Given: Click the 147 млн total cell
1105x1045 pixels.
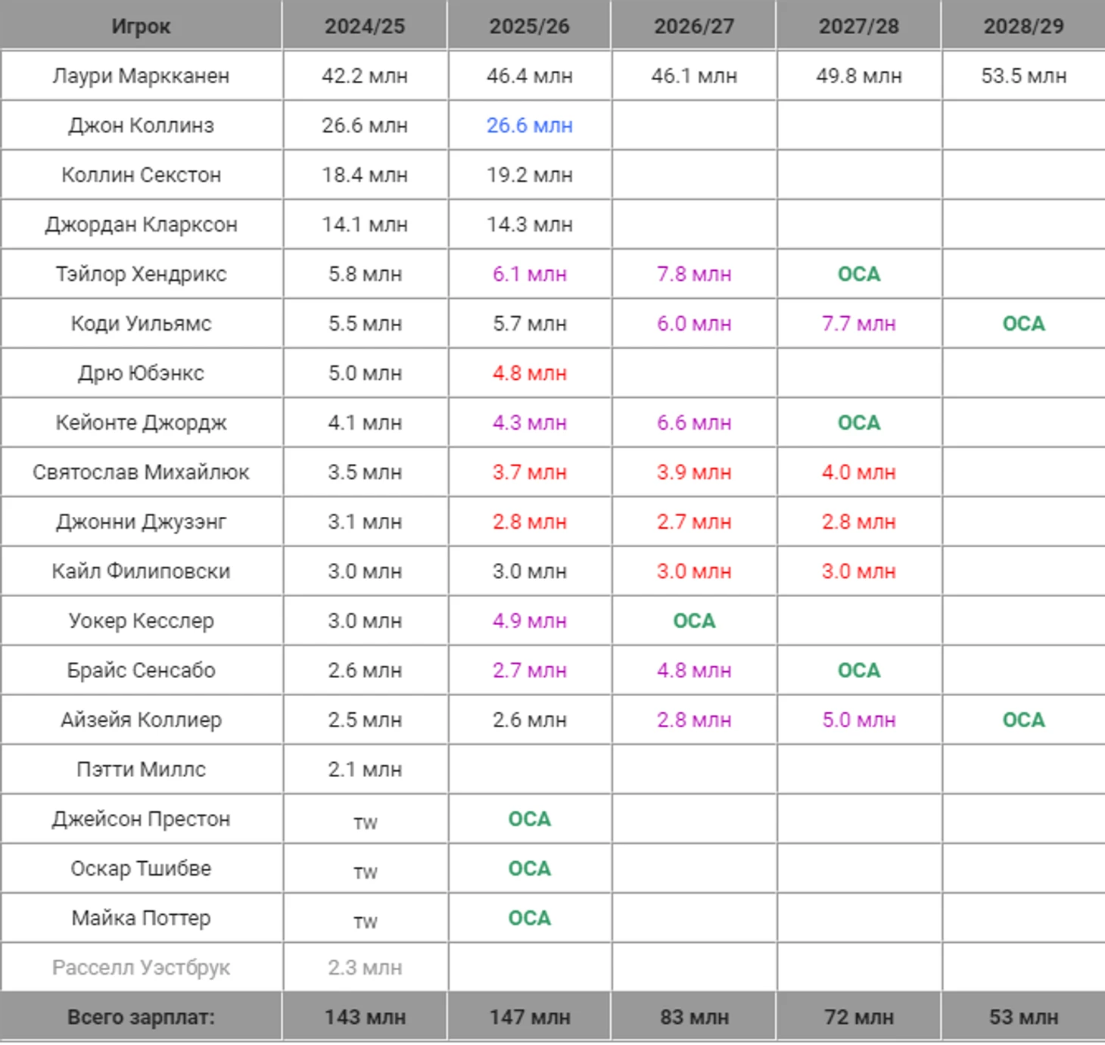Looking at the screenshot, I should pyautogui.click(x=529, y=1017).
